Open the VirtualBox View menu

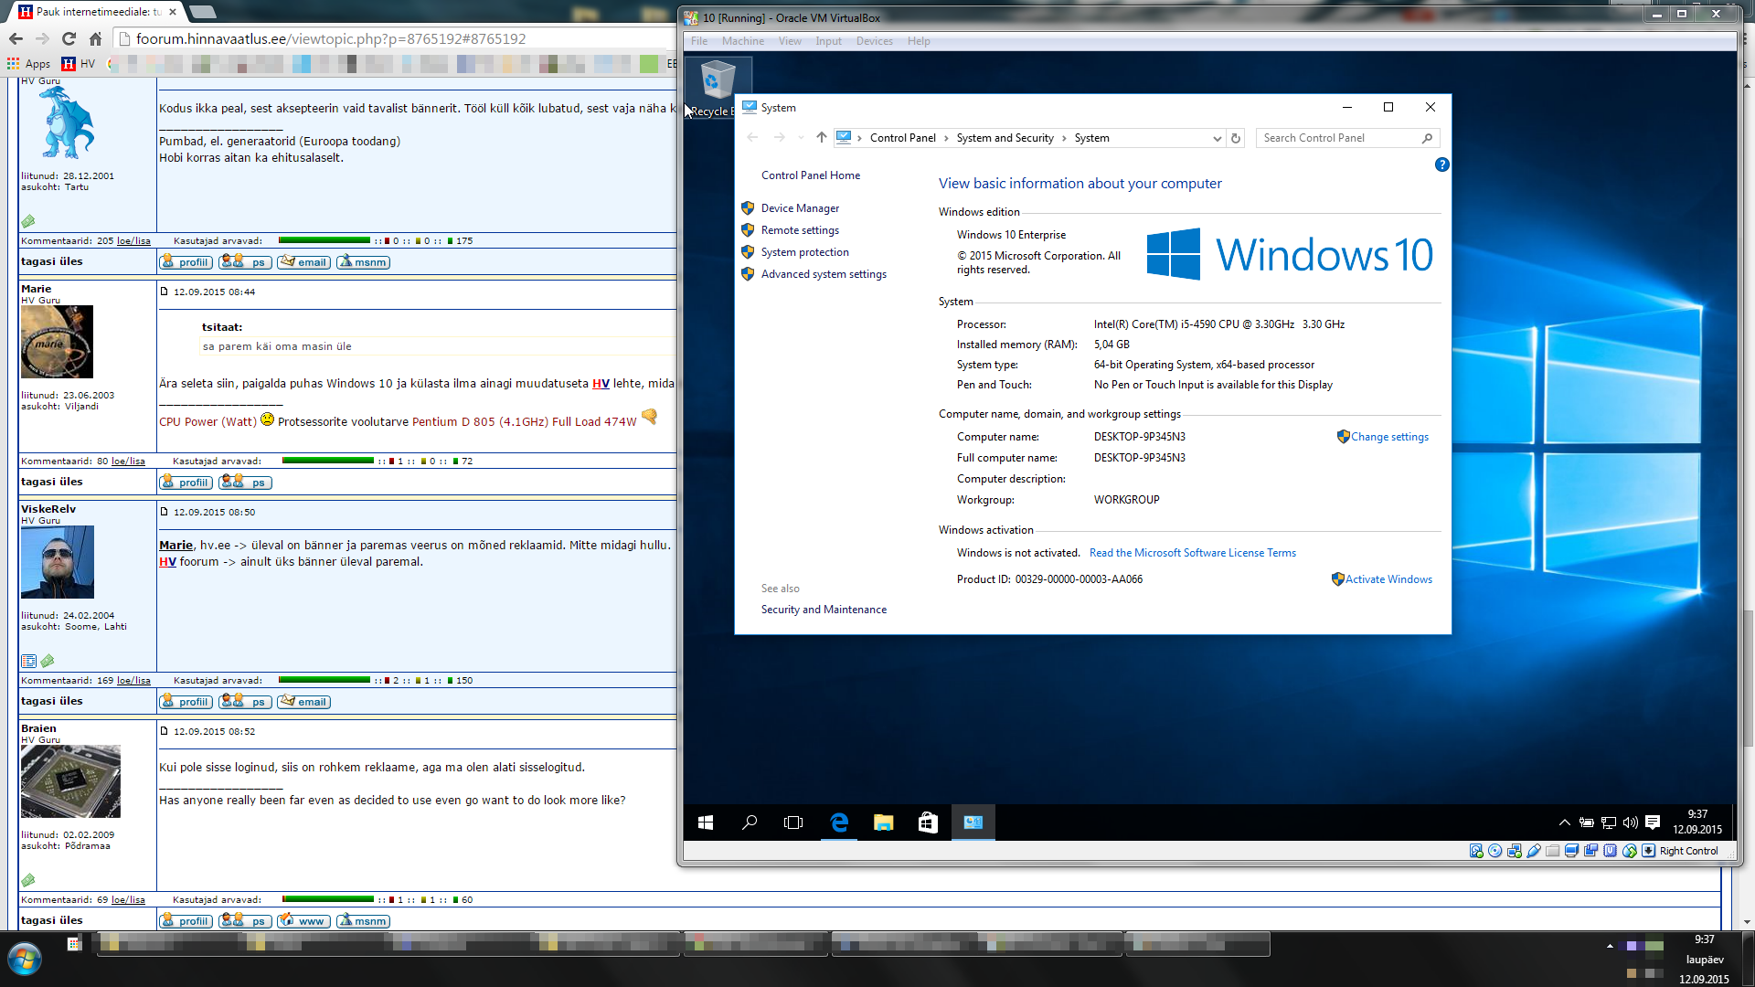coord(790,41)
